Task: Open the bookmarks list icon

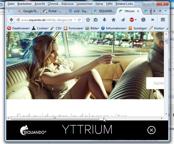Action: tap(96, 20)
